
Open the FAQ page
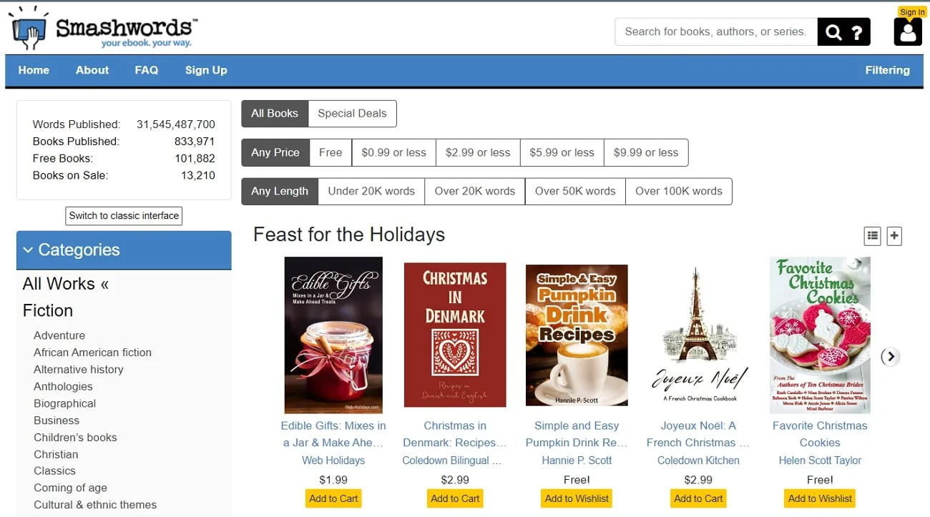[146, 70]
